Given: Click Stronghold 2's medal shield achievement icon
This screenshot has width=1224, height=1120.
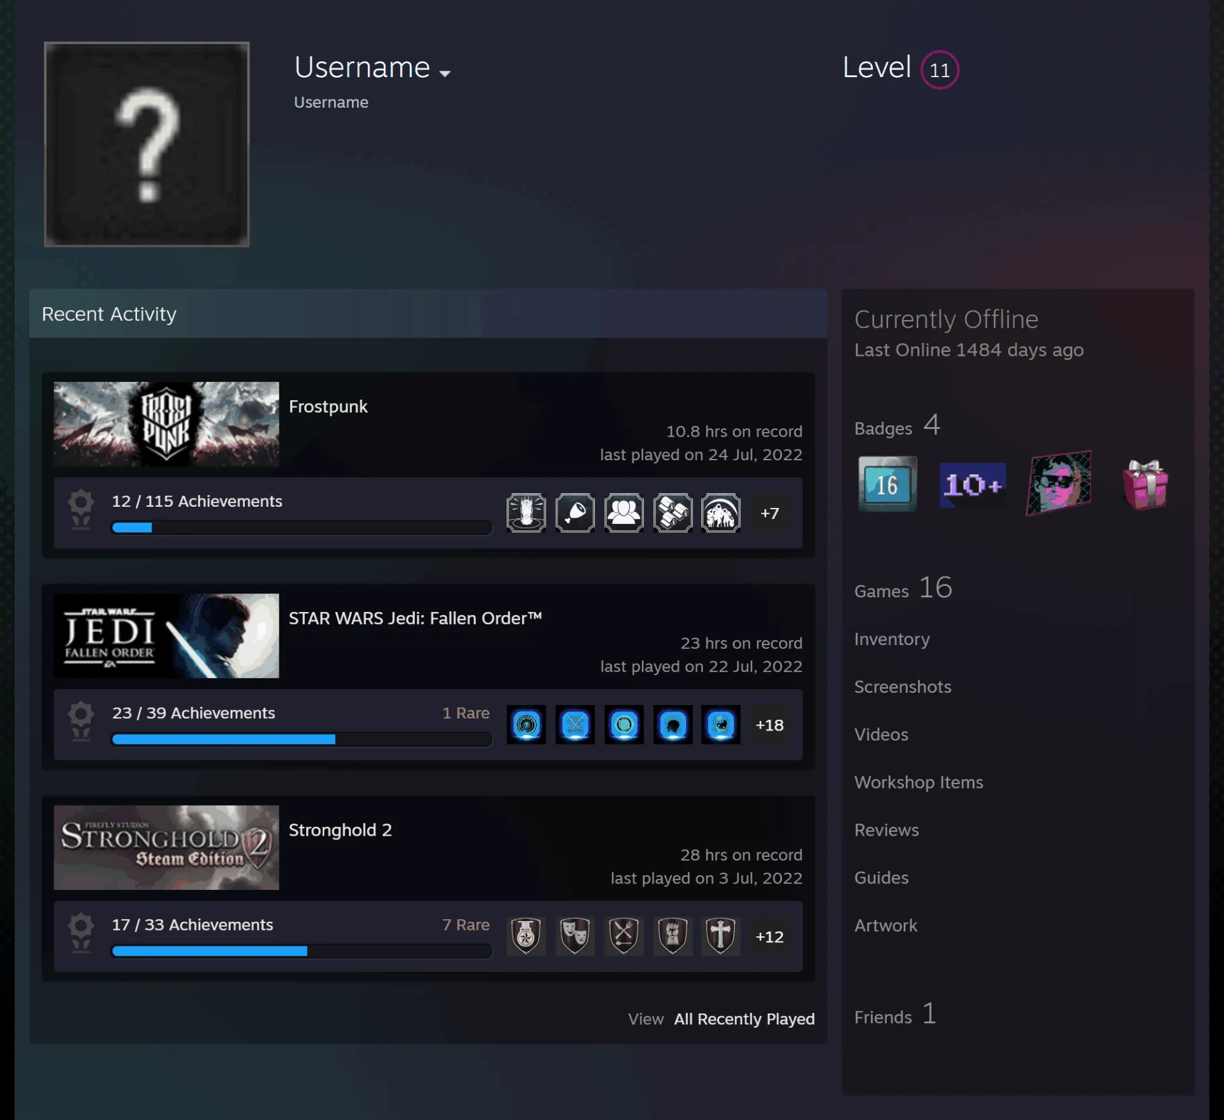Looking at the screenshot, I should (526, 936).
